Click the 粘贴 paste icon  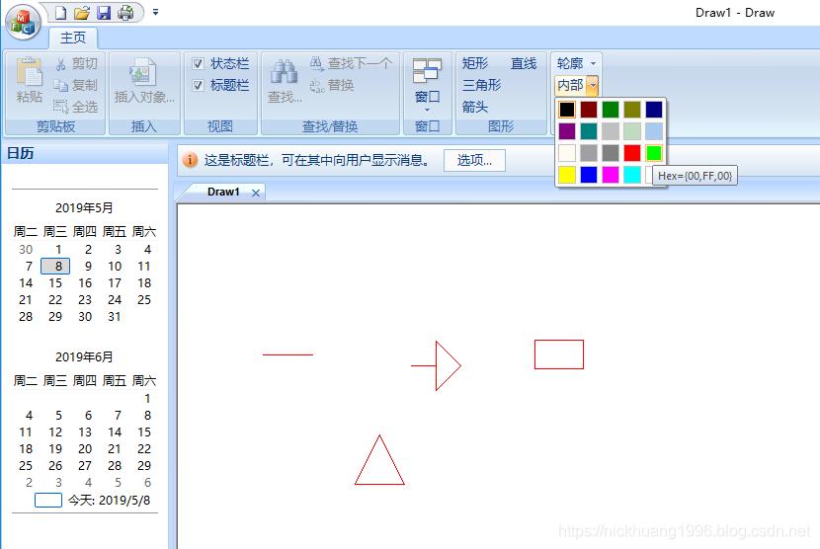(30, 72)
